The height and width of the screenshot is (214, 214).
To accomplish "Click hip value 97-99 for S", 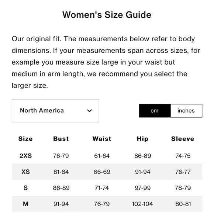I will [143, 188].
